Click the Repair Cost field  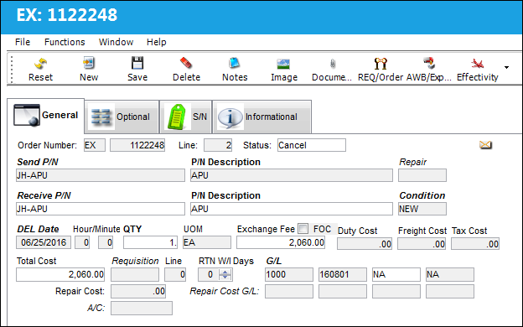[x=138, y=291]
